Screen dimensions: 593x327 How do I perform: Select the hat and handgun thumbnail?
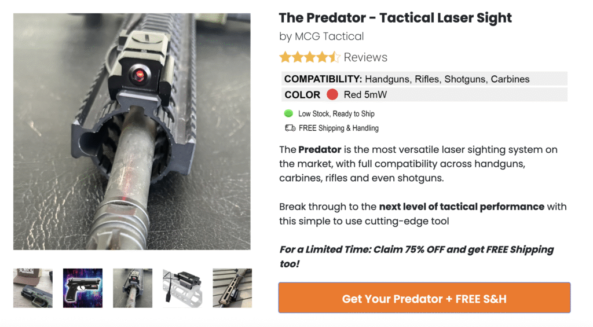[33, 288]
